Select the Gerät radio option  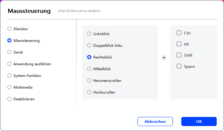(x=9, y=52)
